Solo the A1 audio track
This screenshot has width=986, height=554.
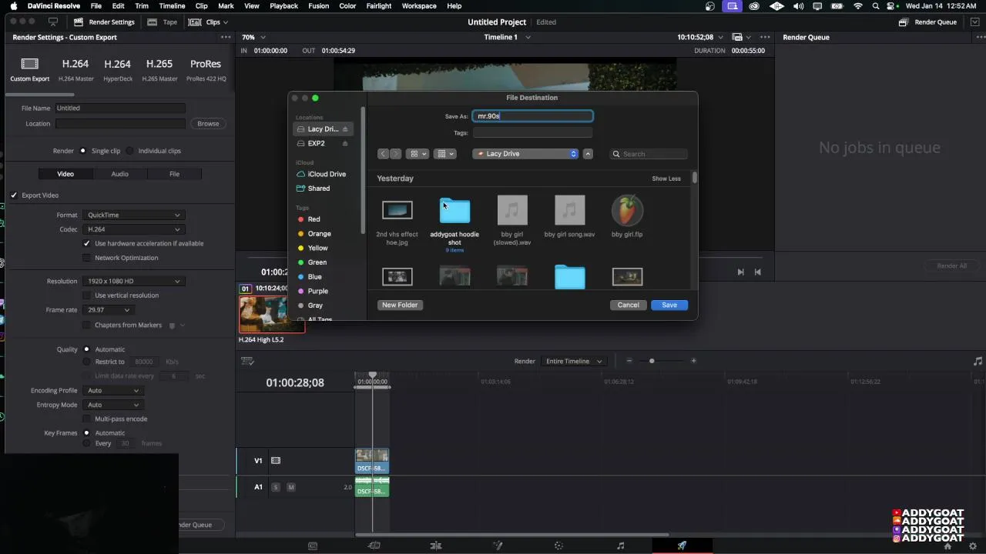click(276, 487)
